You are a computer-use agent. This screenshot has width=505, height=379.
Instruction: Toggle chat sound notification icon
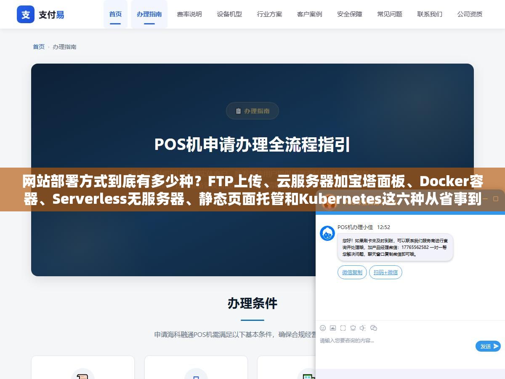pyautogui.click(x=363, y=328)
